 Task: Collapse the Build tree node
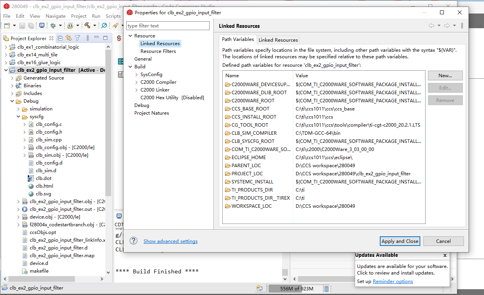(x=130, y=67)
